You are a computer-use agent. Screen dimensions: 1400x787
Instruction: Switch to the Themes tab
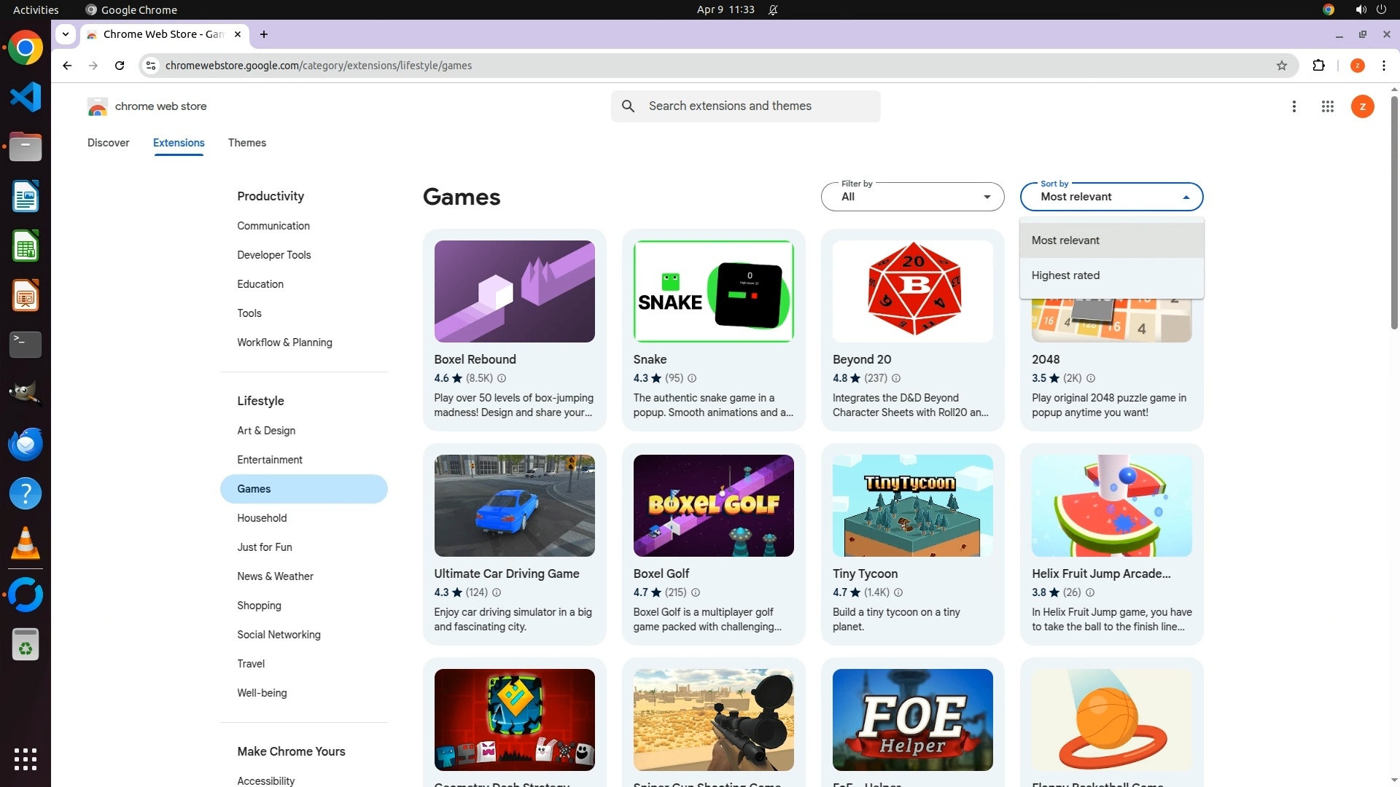(246, 143)
